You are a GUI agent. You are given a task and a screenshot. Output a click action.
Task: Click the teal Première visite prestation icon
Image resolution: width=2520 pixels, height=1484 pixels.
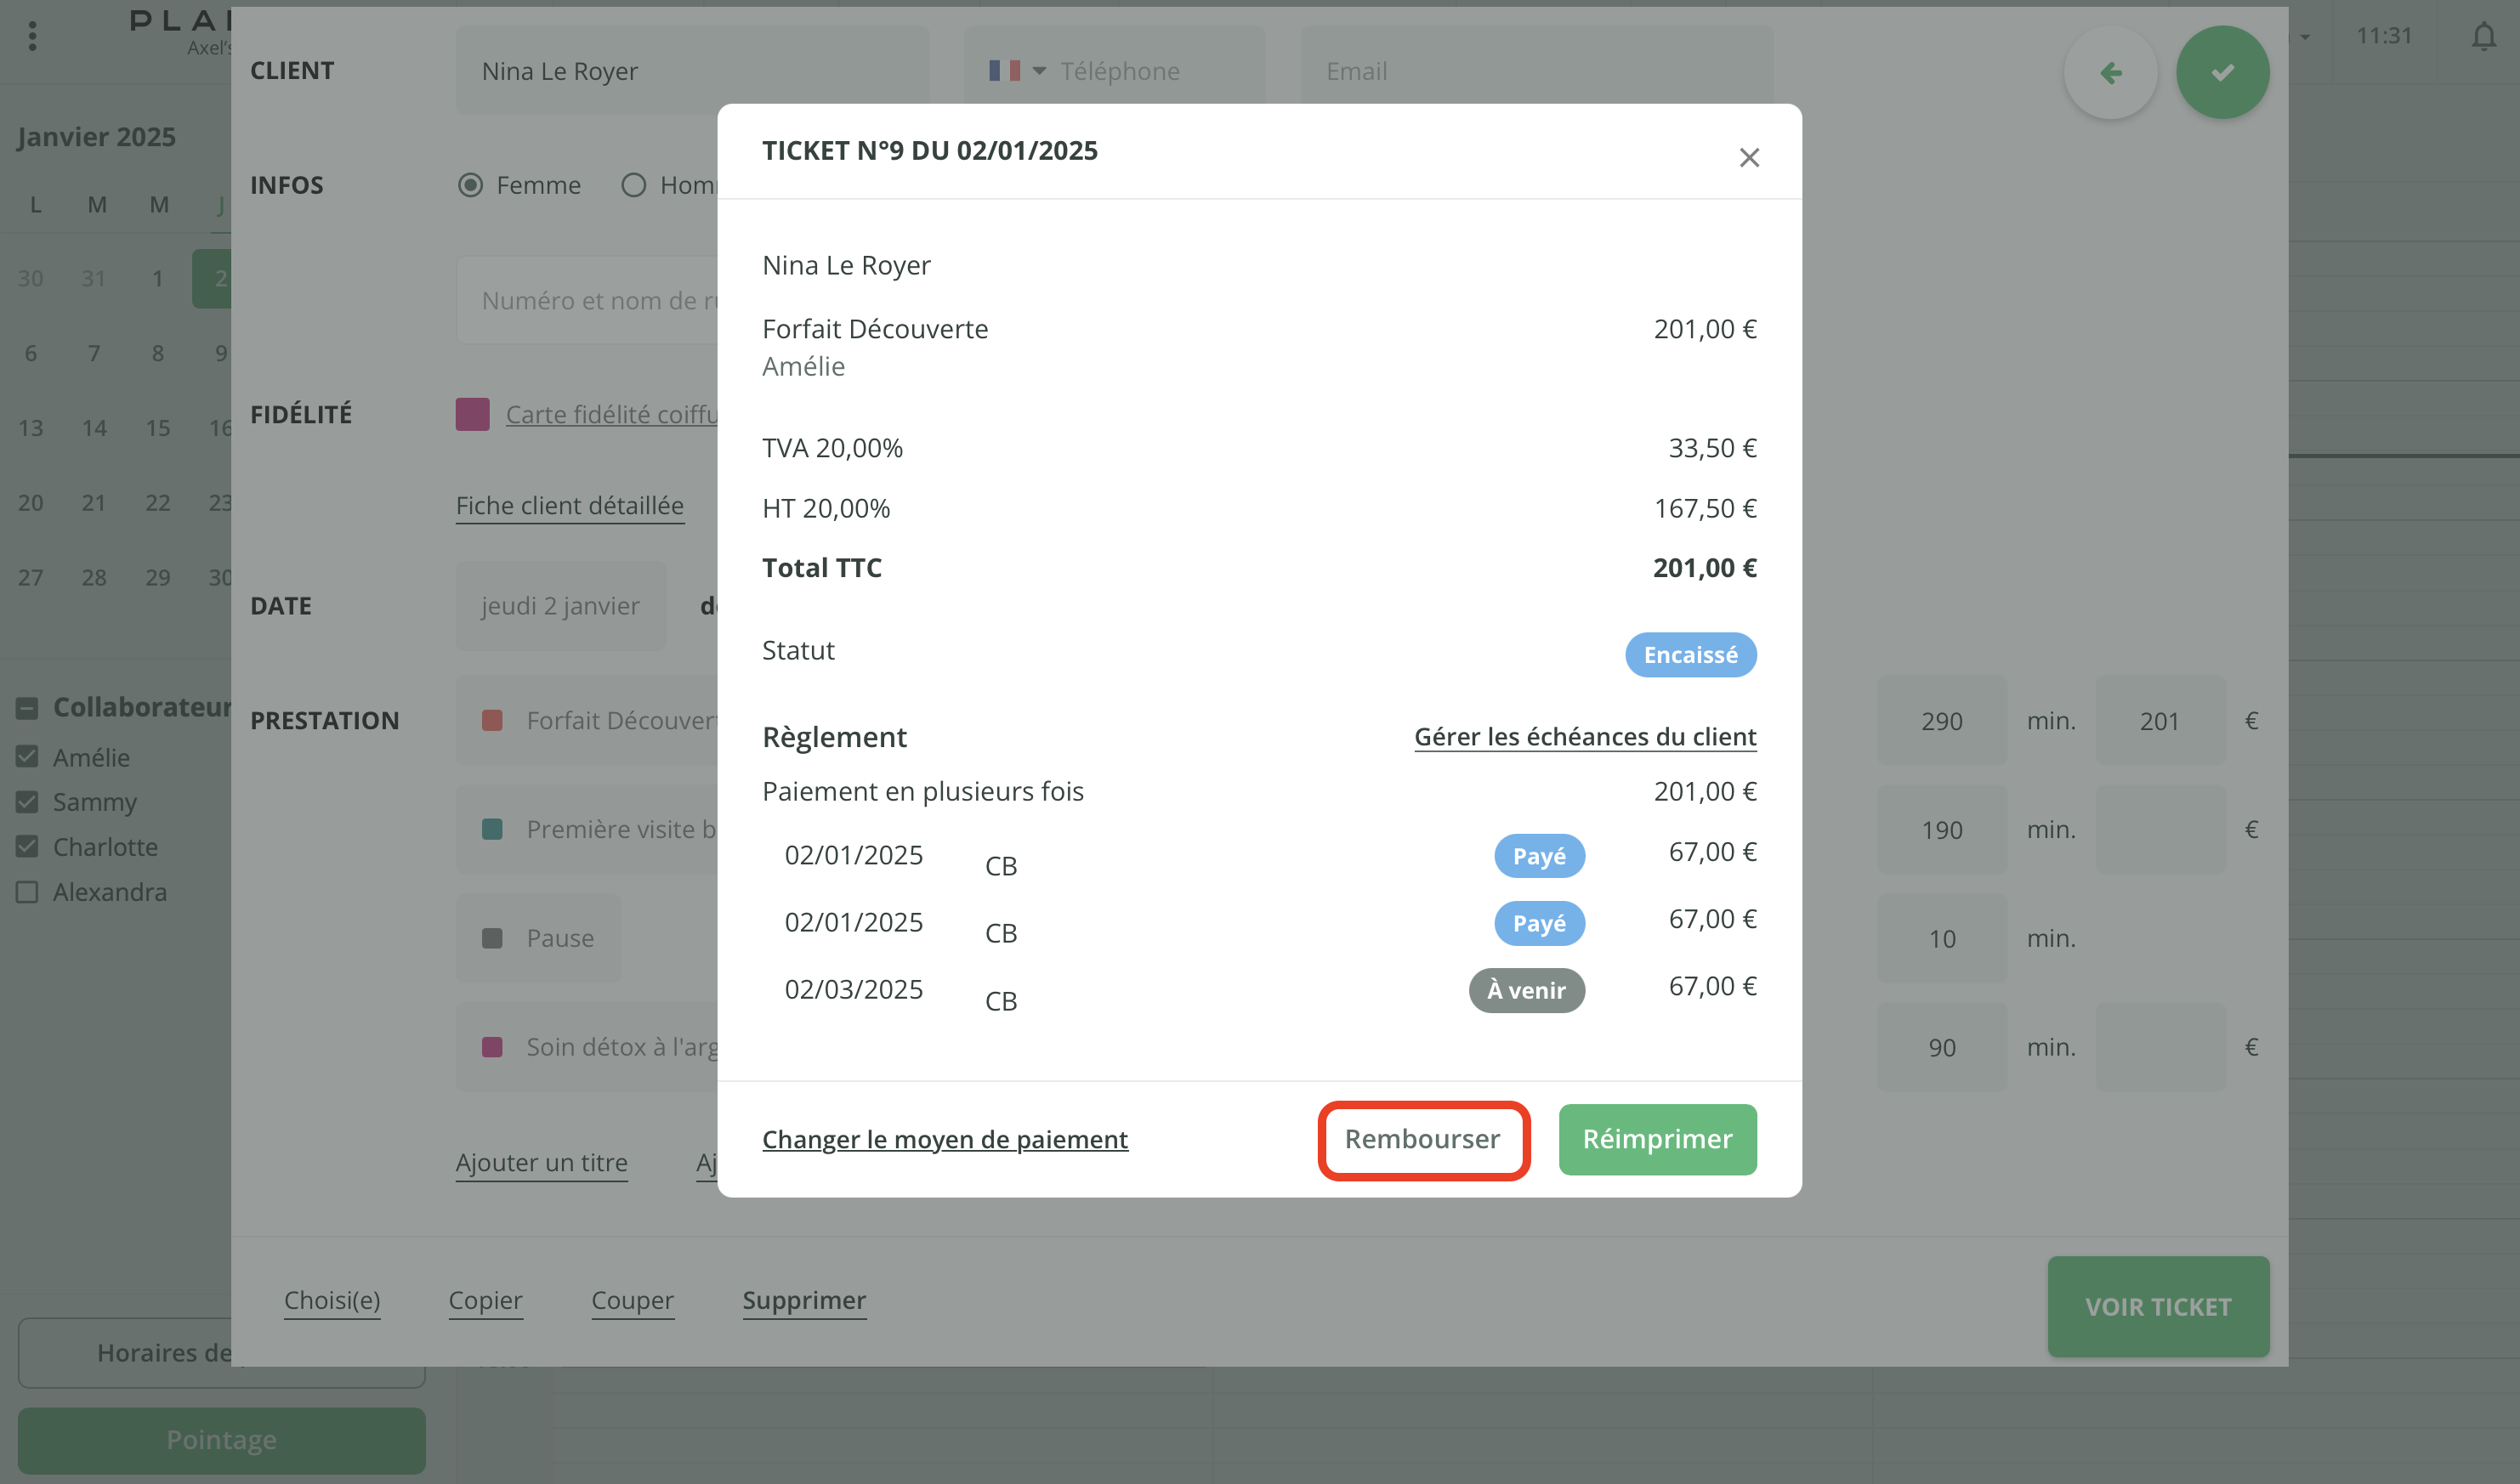[x=492, y=829]
